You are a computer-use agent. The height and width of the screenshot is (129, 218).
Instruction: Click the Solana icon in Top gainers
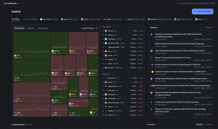click(106, 35)
